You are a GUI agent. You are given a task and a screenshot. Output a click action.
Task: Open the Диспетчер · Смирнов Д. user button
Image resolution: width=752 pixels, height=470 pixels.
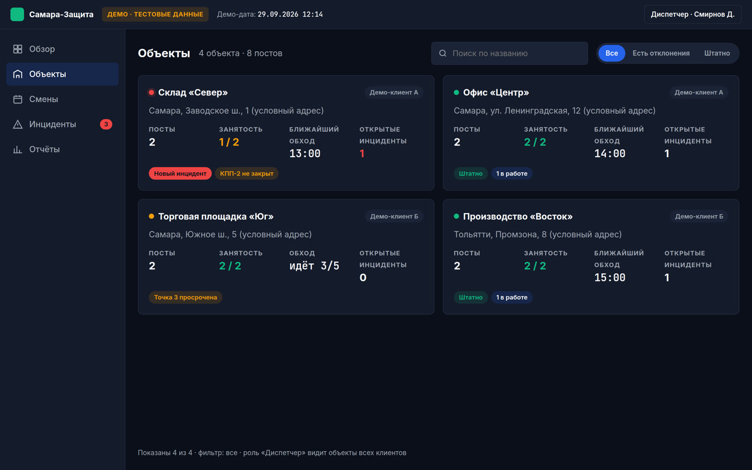click(692, 14)
